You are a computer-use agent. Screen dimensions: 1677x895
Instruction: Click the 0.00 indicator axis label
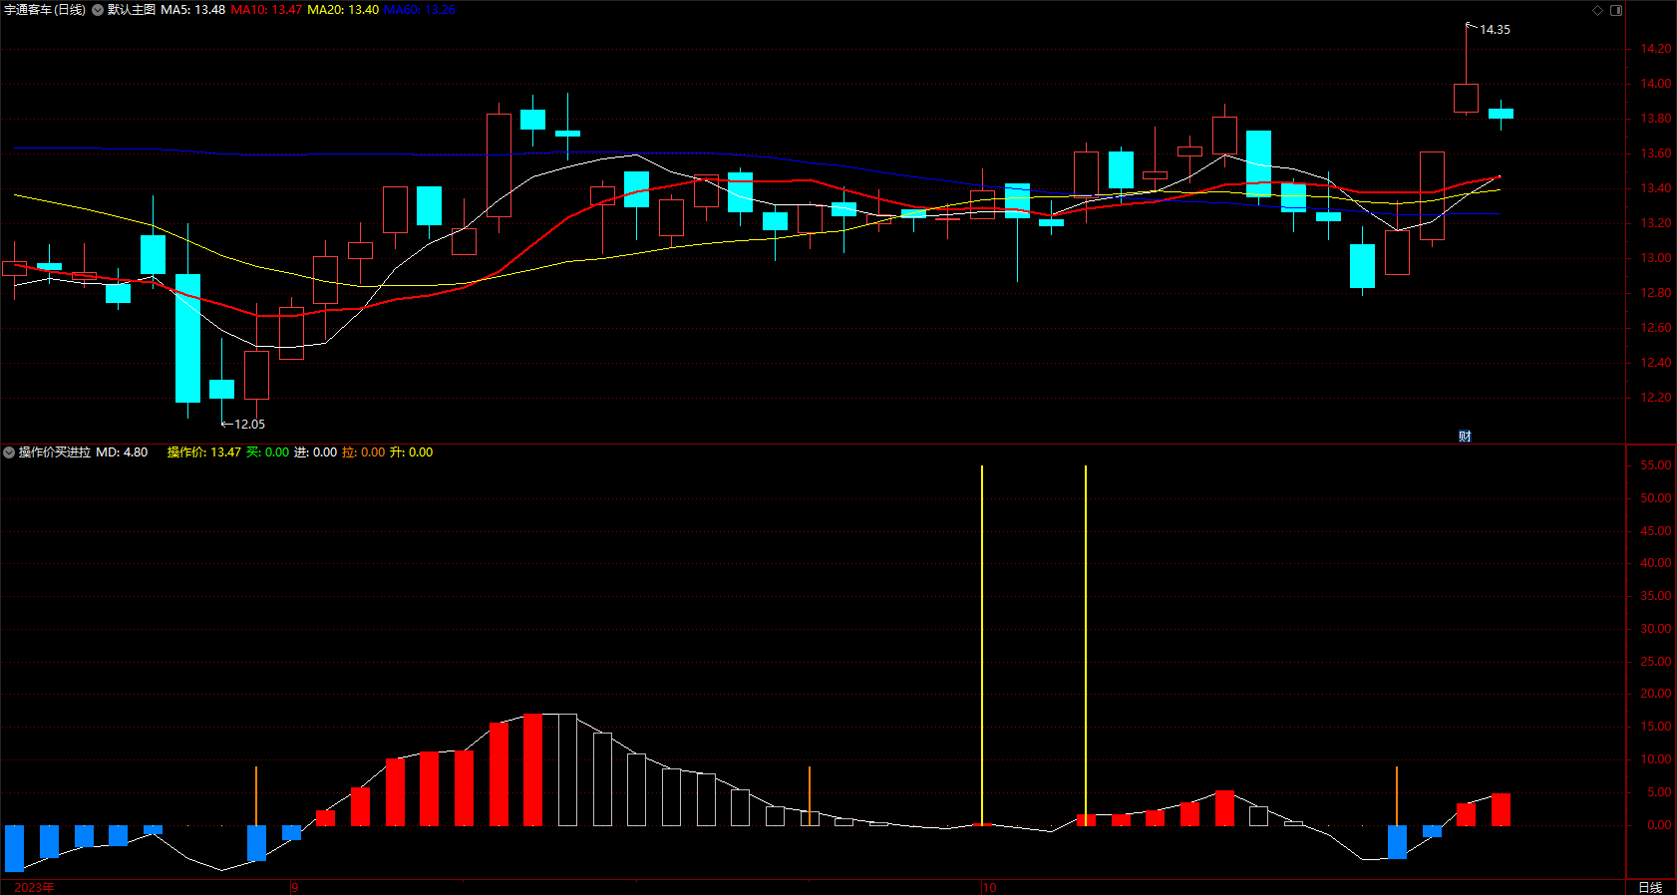[1659, 825]
